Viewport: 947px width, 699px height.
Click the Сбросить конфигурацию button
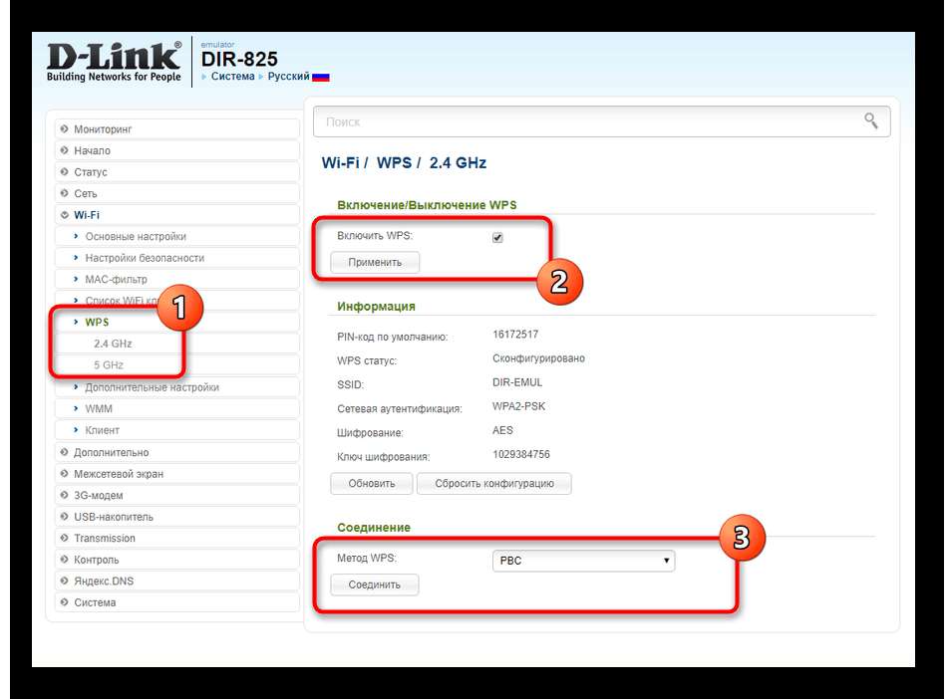pyautogui.click(x=494, y=483)
